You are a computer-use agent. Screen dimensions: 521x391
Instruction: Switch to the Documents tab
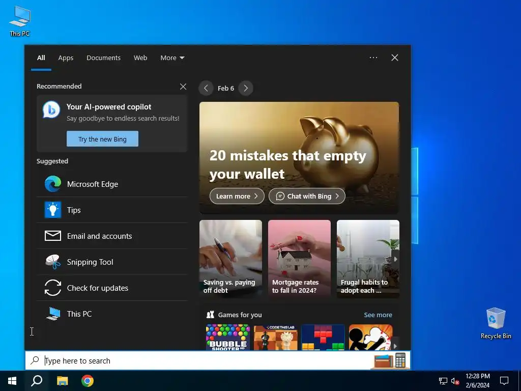(103, 58)
